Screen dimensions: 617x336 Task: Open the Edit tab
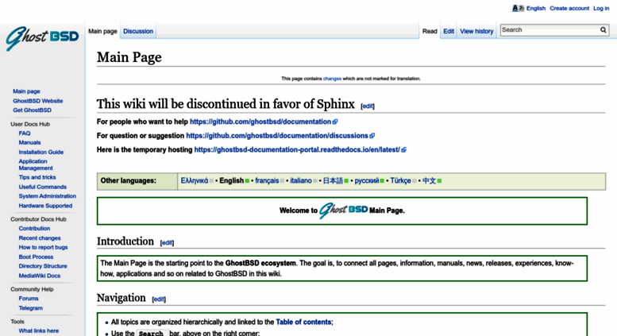click(x=449, y=31)
